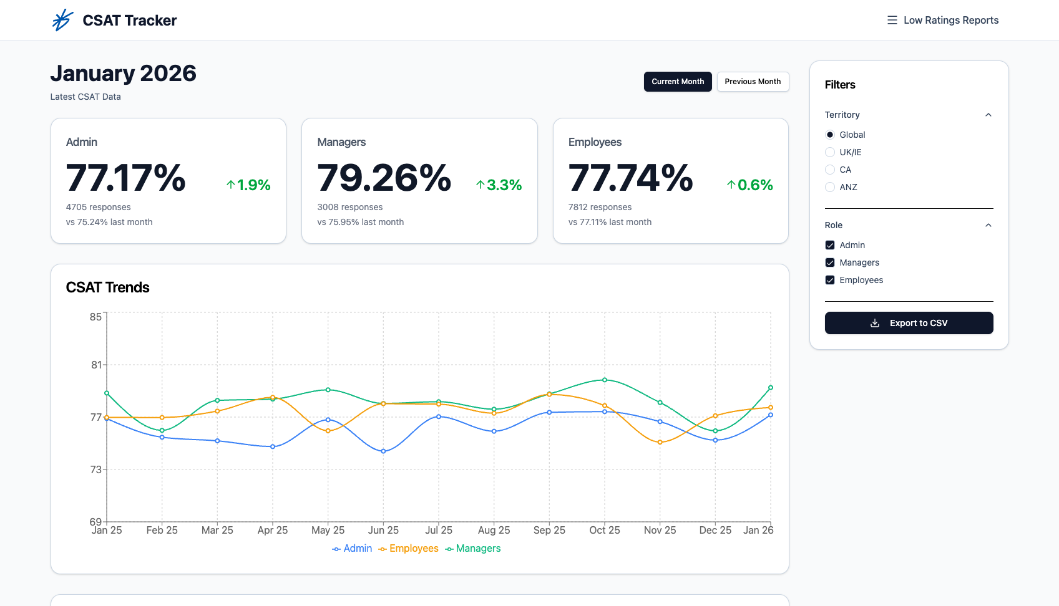Click the Employees marker in the chart legend
1059x606 pixels.
point(383,549)
